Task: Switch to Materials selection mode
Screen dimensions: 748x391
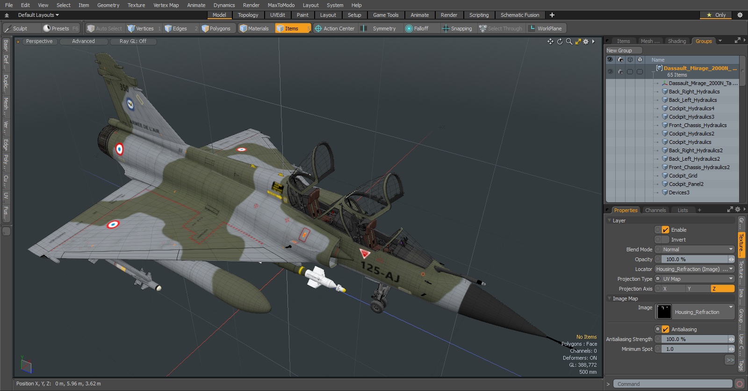Action: click(x=254, y=28)
